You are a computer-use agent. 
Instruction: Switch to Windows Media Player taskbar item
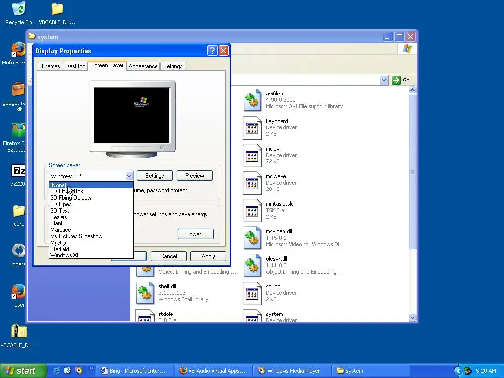[292, 371]
